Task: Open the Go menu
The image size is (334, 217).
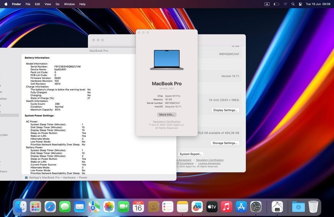Action: [x=58, y=4]
